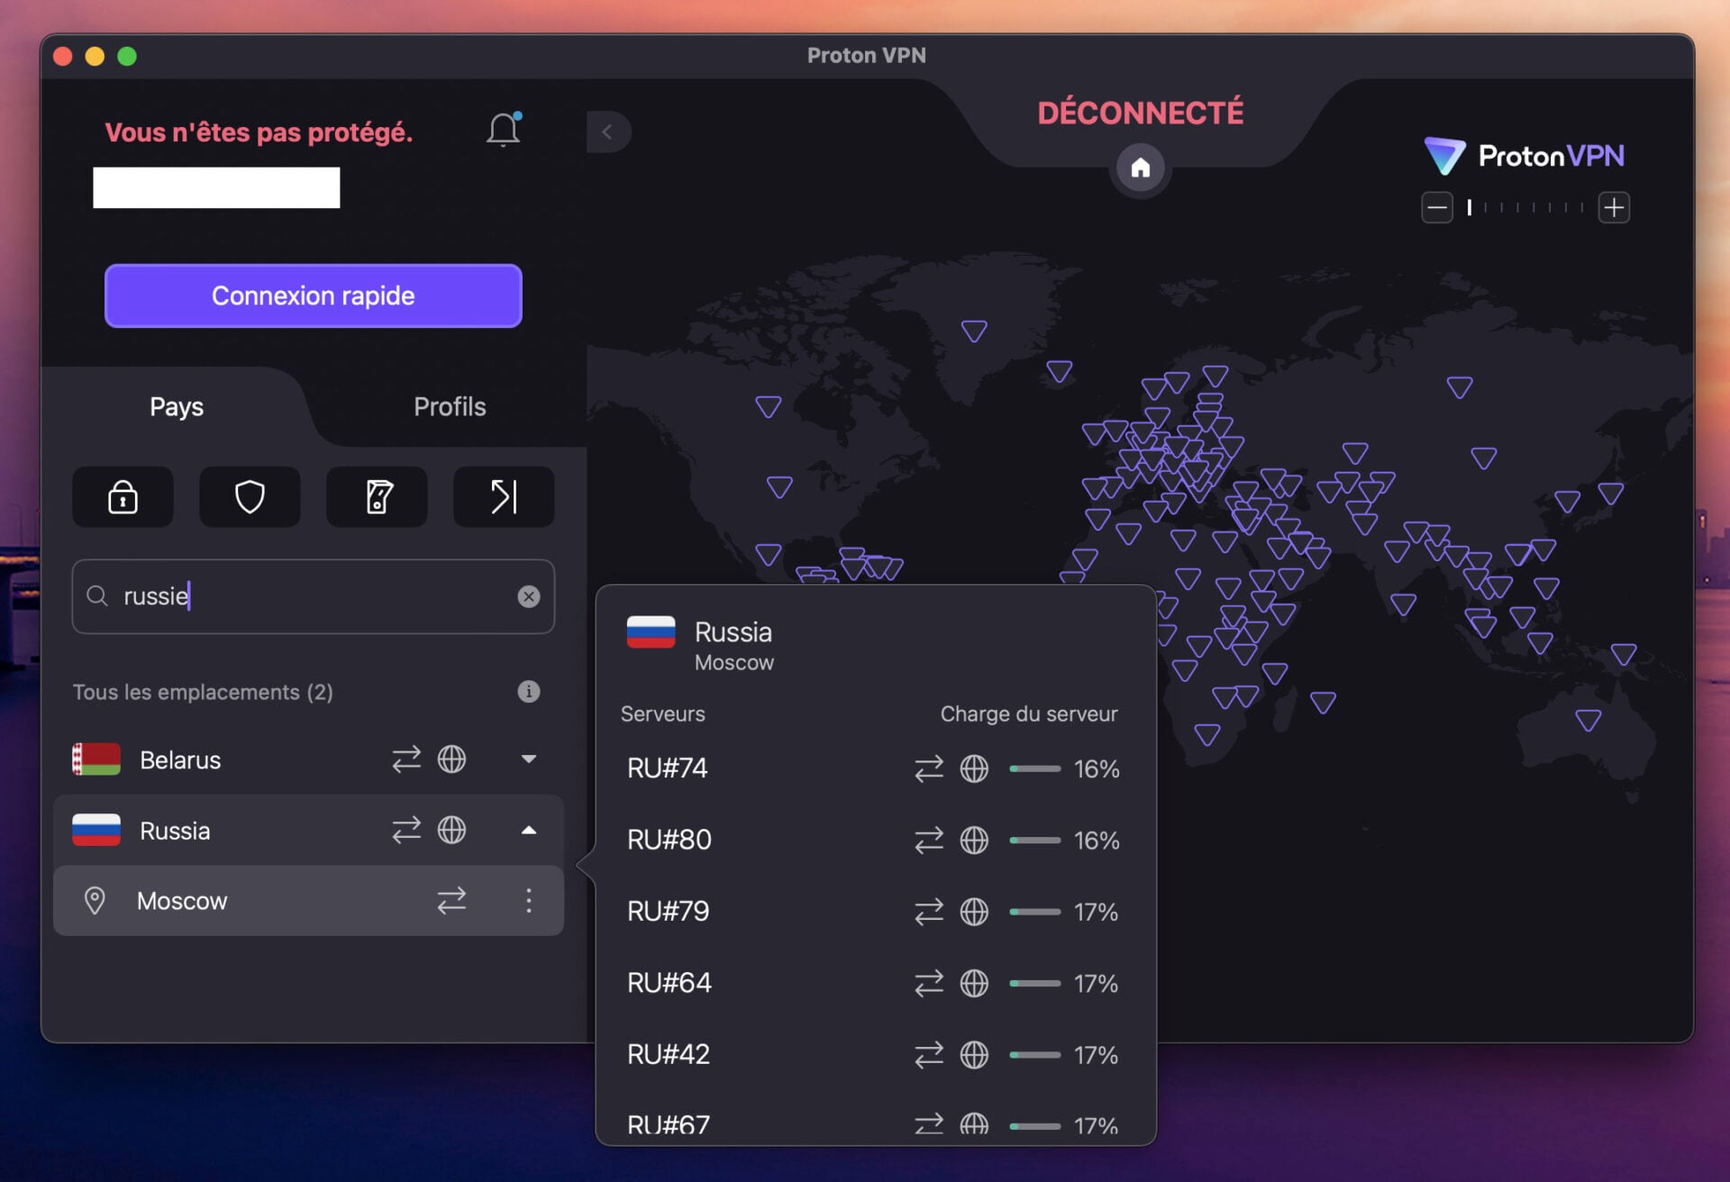Expand the Belarus country entry
Screen dimensions: 1730x1182
(x=529, y=759)
